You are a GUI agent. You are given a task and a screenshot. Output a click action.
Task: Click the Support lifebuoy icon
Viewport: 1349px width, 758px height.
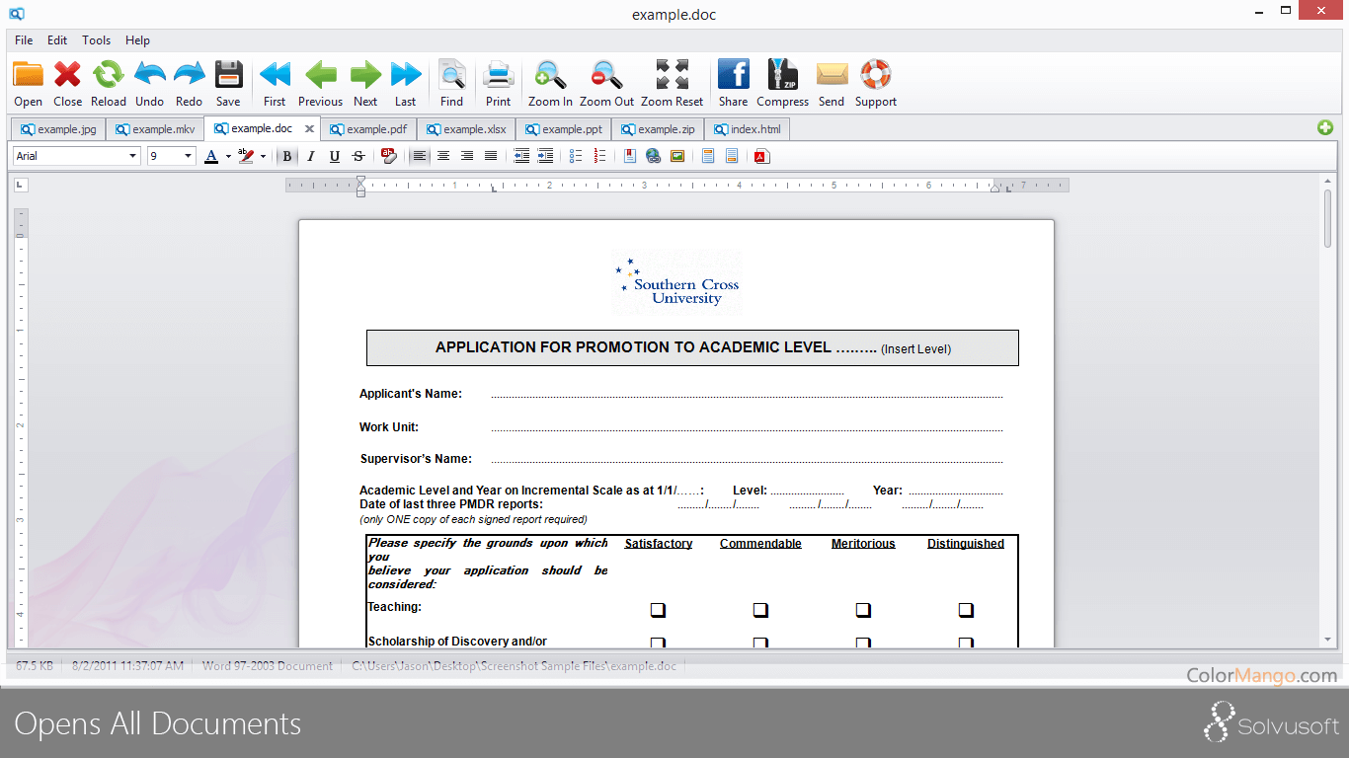(x=875, y=76)
